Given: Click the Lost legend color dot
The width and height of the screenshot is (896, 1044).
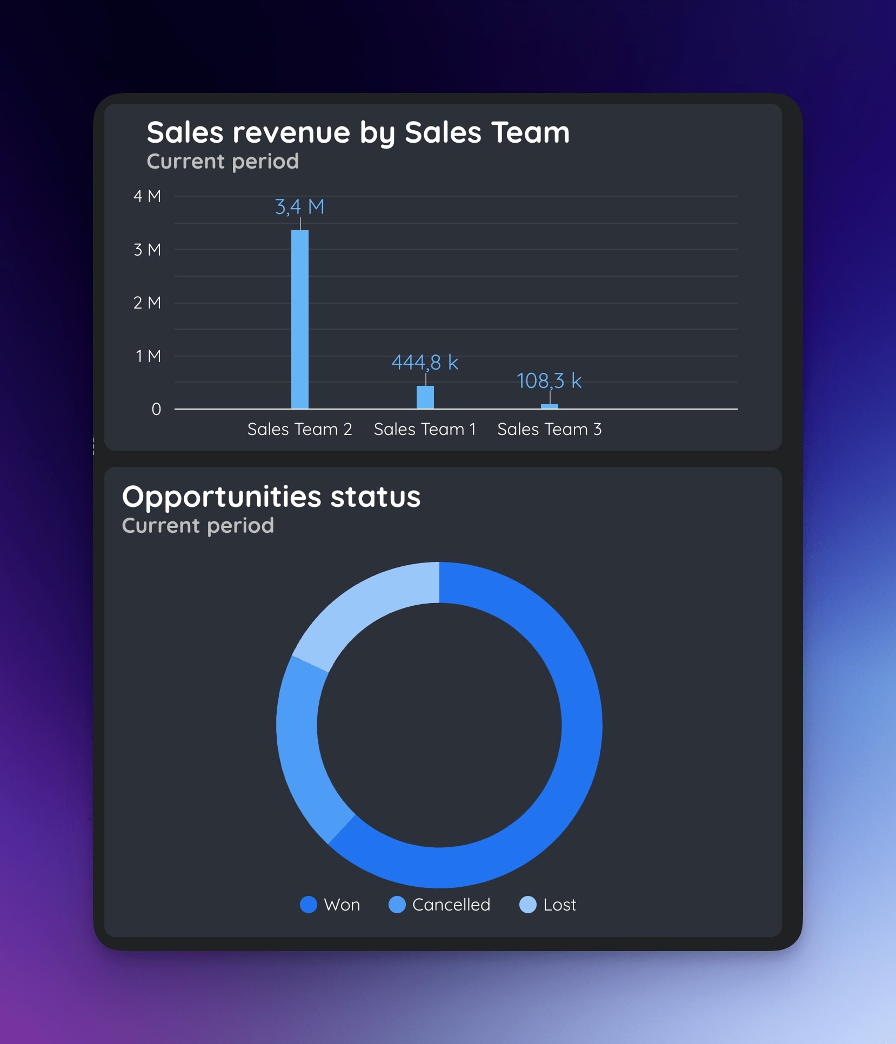Looking at the screenshot, I should click(x=528, y=905).
